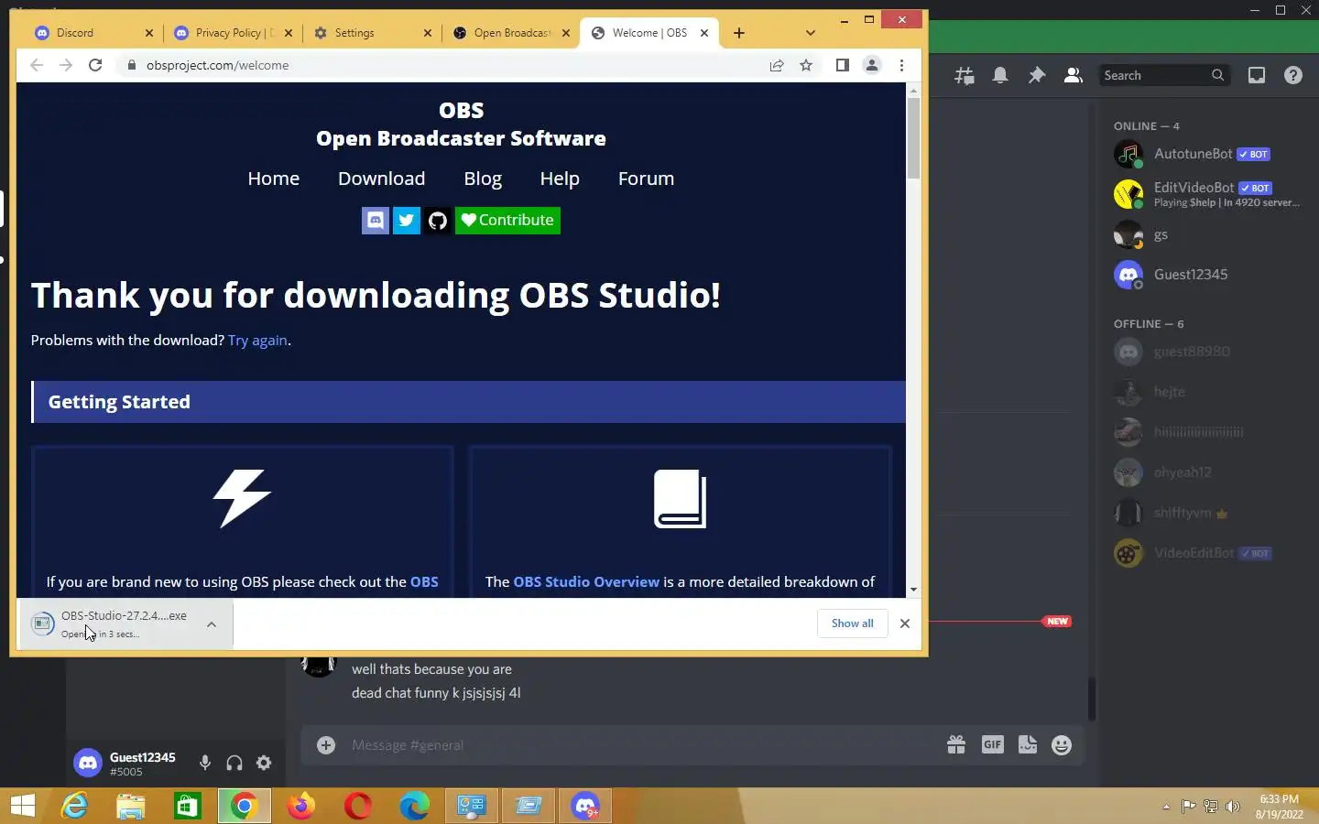Open the Forum navigation link
1319x824 pixels.
[646, 179]
